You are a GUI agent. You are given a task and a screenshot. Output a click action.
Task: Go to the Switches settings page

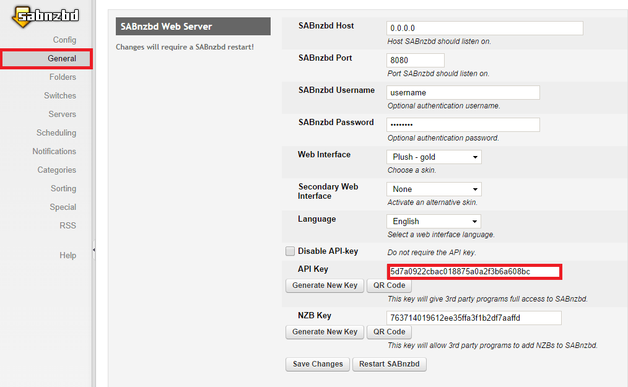click(x=60, y=96)
